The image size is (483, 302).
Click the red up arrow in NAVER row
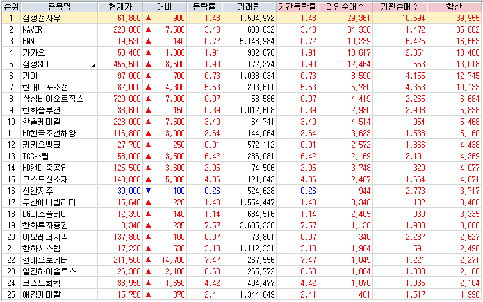[148, 30]
